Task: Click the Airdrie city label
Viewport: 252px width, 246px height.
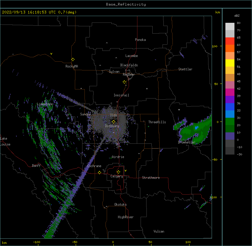Action: tap(118, 157)
